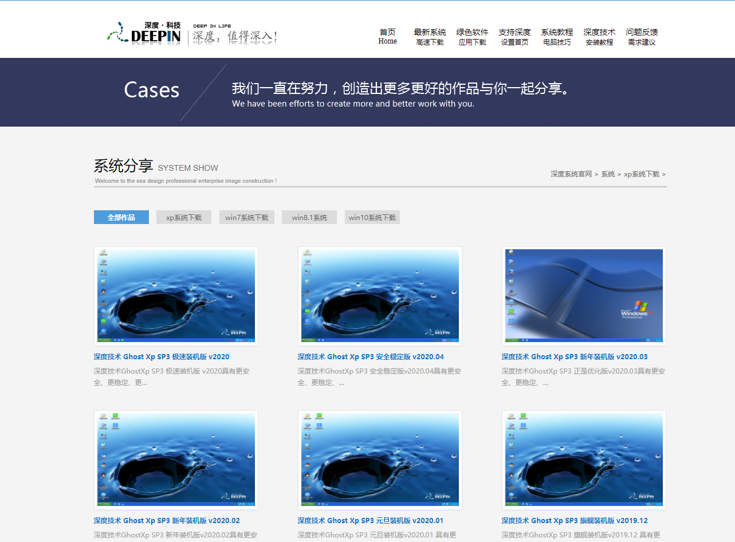Go to 绿色软件 应用下载 page

click(472, 37)
